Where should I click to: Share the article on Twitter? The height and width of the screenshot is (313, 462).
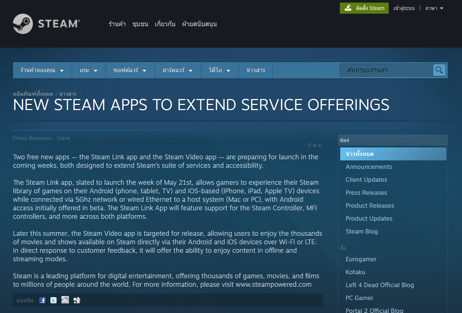(x=53, y=300)
